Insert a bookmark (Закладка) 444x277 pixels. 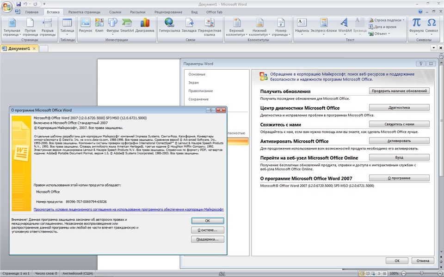[x=189, y=25]
